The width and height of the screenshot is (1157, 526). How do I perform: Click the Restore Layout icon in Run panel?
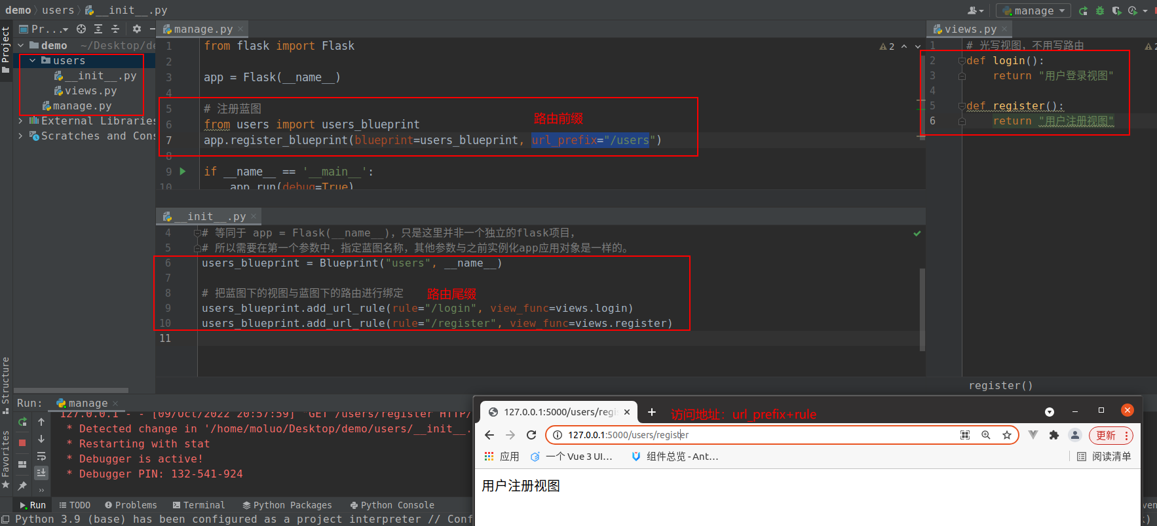click(22, 464)
